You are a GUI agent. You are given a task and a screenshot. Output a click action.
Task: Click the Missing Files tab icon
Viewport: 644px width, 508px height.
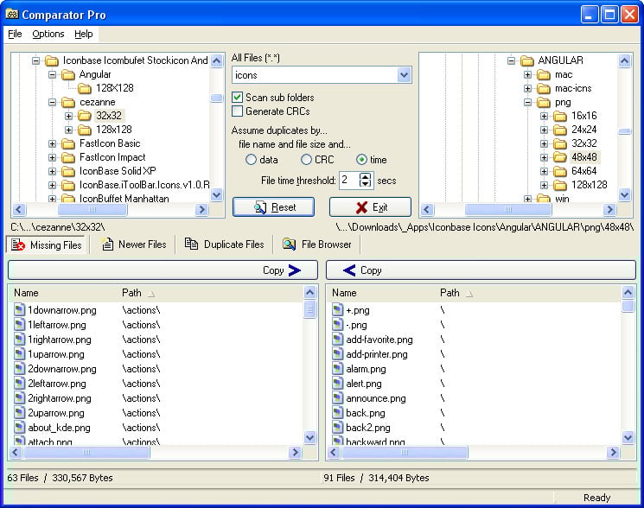[x=19, y=244]
